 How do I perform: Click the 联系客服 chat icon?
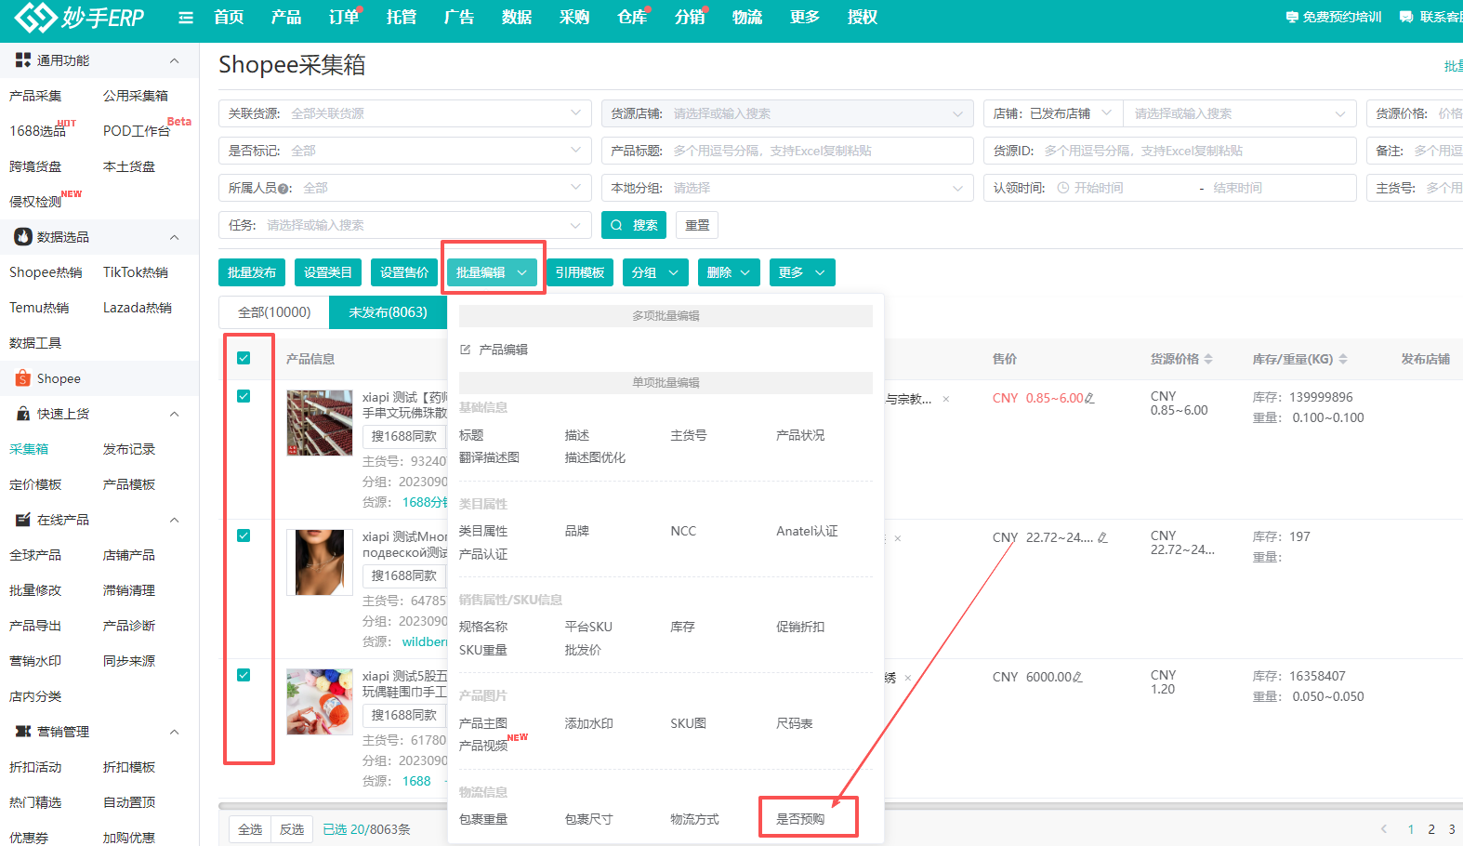point(1406,17)
